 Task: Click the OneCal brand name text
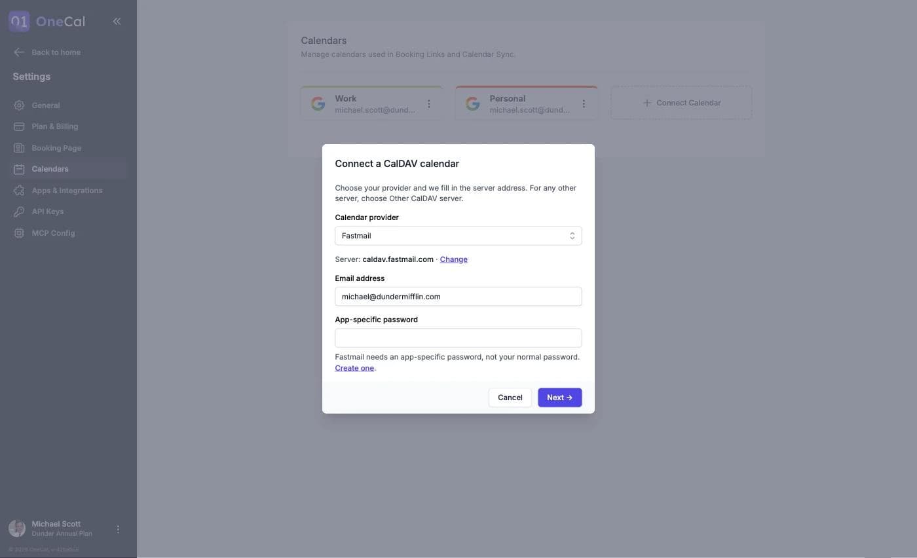tap(61, 21)
